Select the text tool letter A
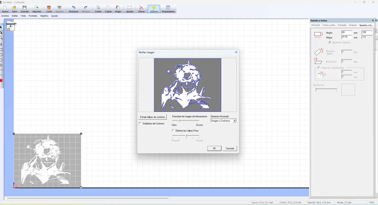Viewport: 378px width, 205px height. (1, 44)
